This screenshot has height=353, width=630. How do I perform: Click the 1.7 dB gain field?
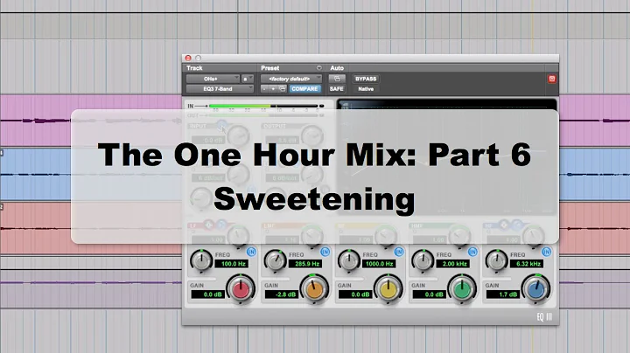503,294
